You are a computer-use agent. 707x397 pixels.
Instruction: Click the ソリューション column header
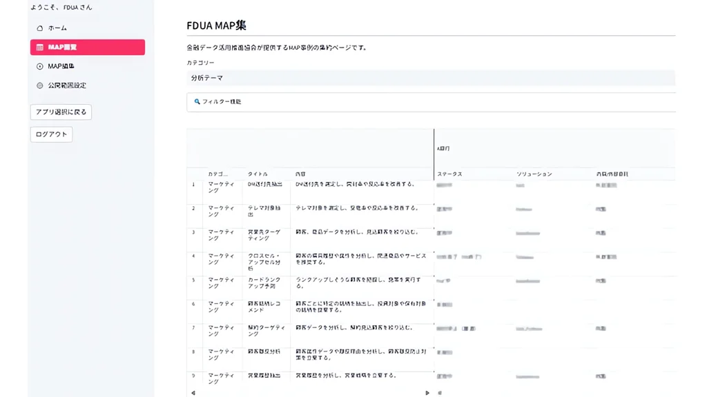pyautogui.click(x=534, y=174)
